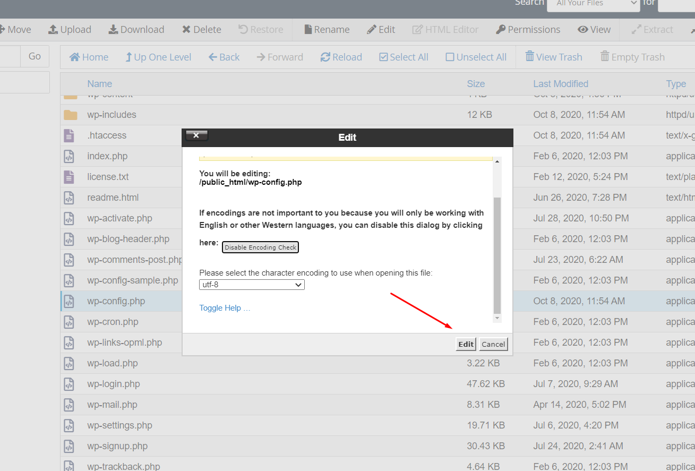Screen dimensions: 695x471
Task: Click the Edit dialog's vertical scrollbar
Action: click(497, 255)
